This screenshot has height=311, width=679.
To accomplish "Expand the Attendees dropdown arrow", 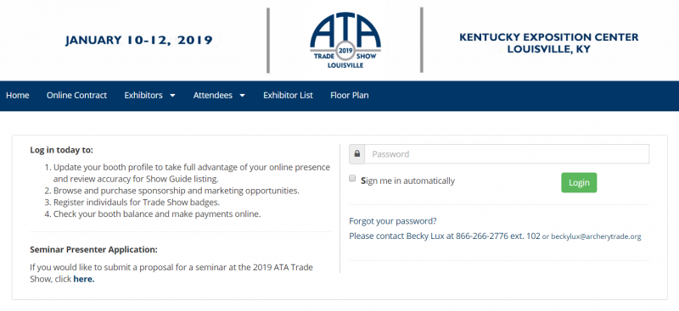I will (x=242, y=96).
